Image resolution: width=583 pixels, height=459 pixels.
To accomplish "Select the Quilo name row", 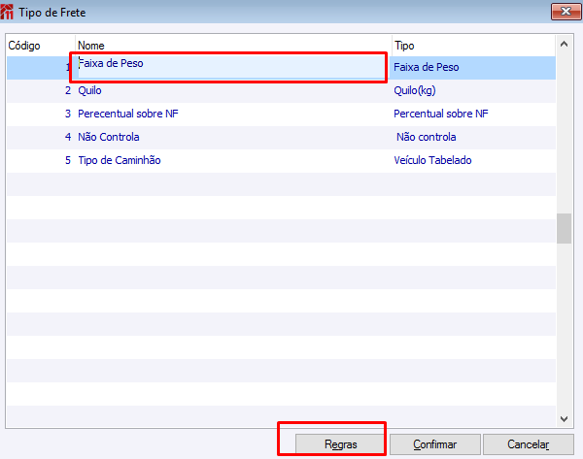I will point(233,90).
